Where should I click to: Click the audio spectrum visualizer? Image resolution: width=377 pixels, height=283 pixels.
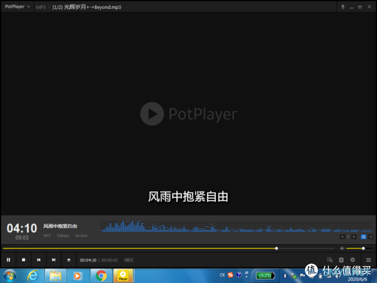pos(236,226)
